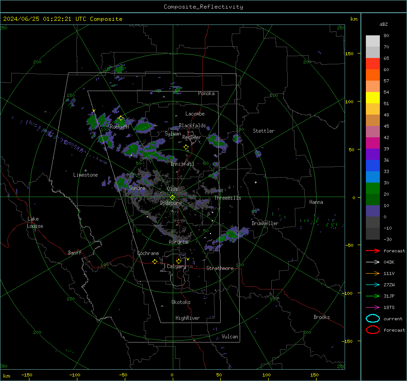The height and width of the screenshot is (381, 407).
Task: Click the Okotoks city label
Action: 181,302
